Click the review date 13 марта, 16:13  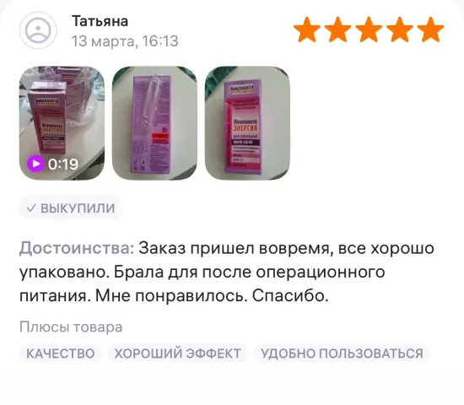(x=125, y=41)
